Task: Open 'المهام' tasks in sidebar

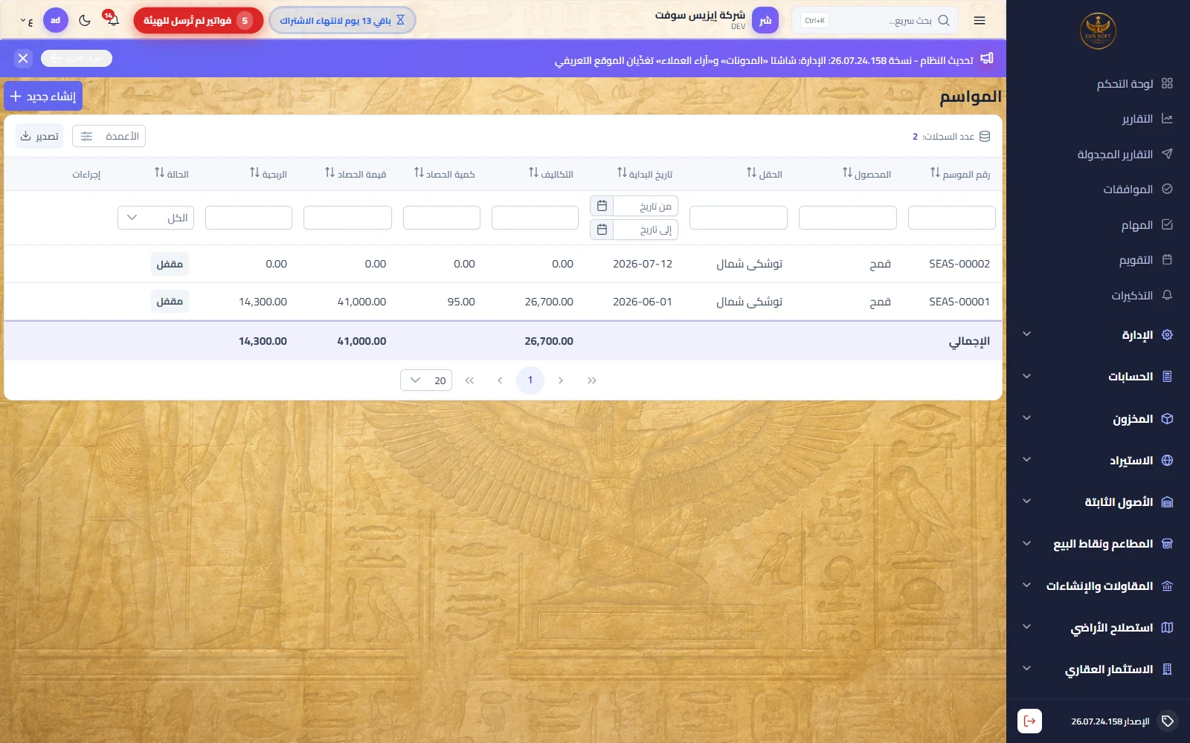Action: (1146, 224)
